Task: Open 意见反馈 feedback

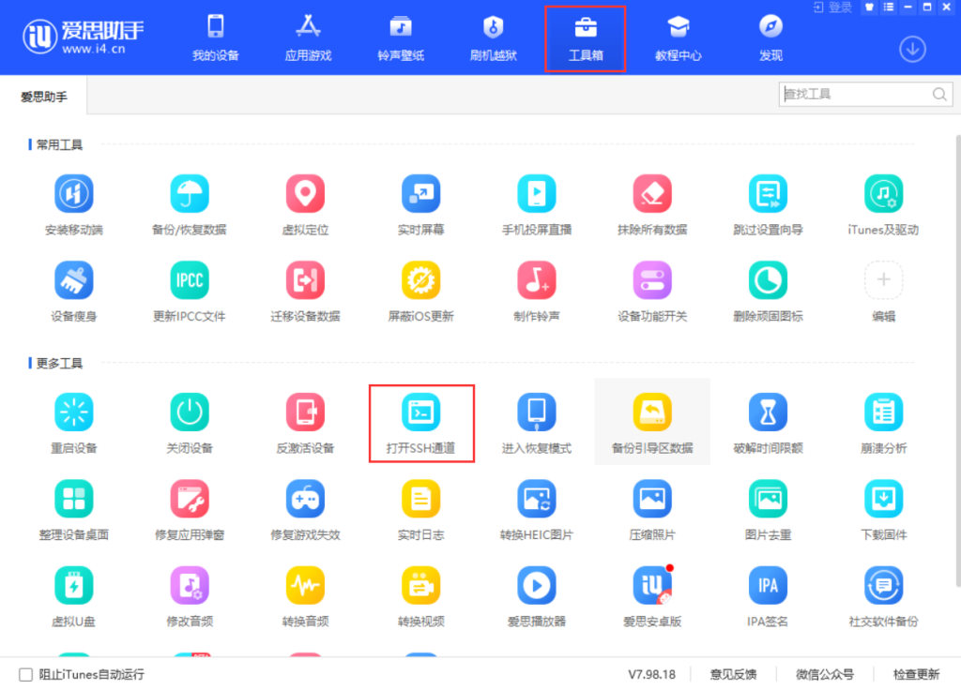Action: 734,674
